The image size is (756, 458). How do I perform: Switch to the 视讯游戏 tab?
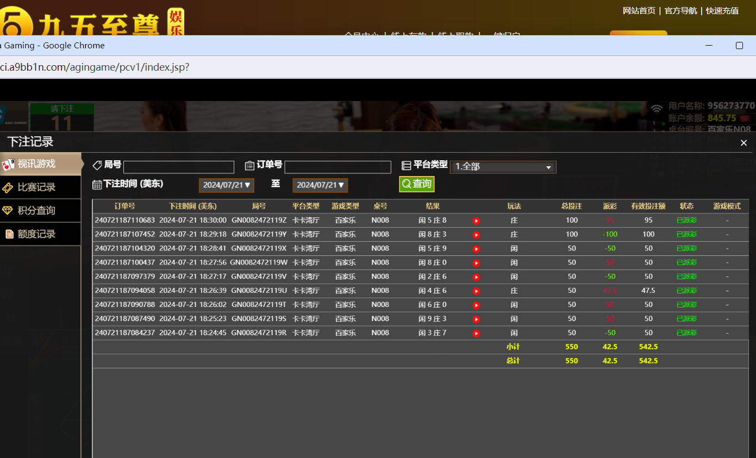(x=36, y=164)
